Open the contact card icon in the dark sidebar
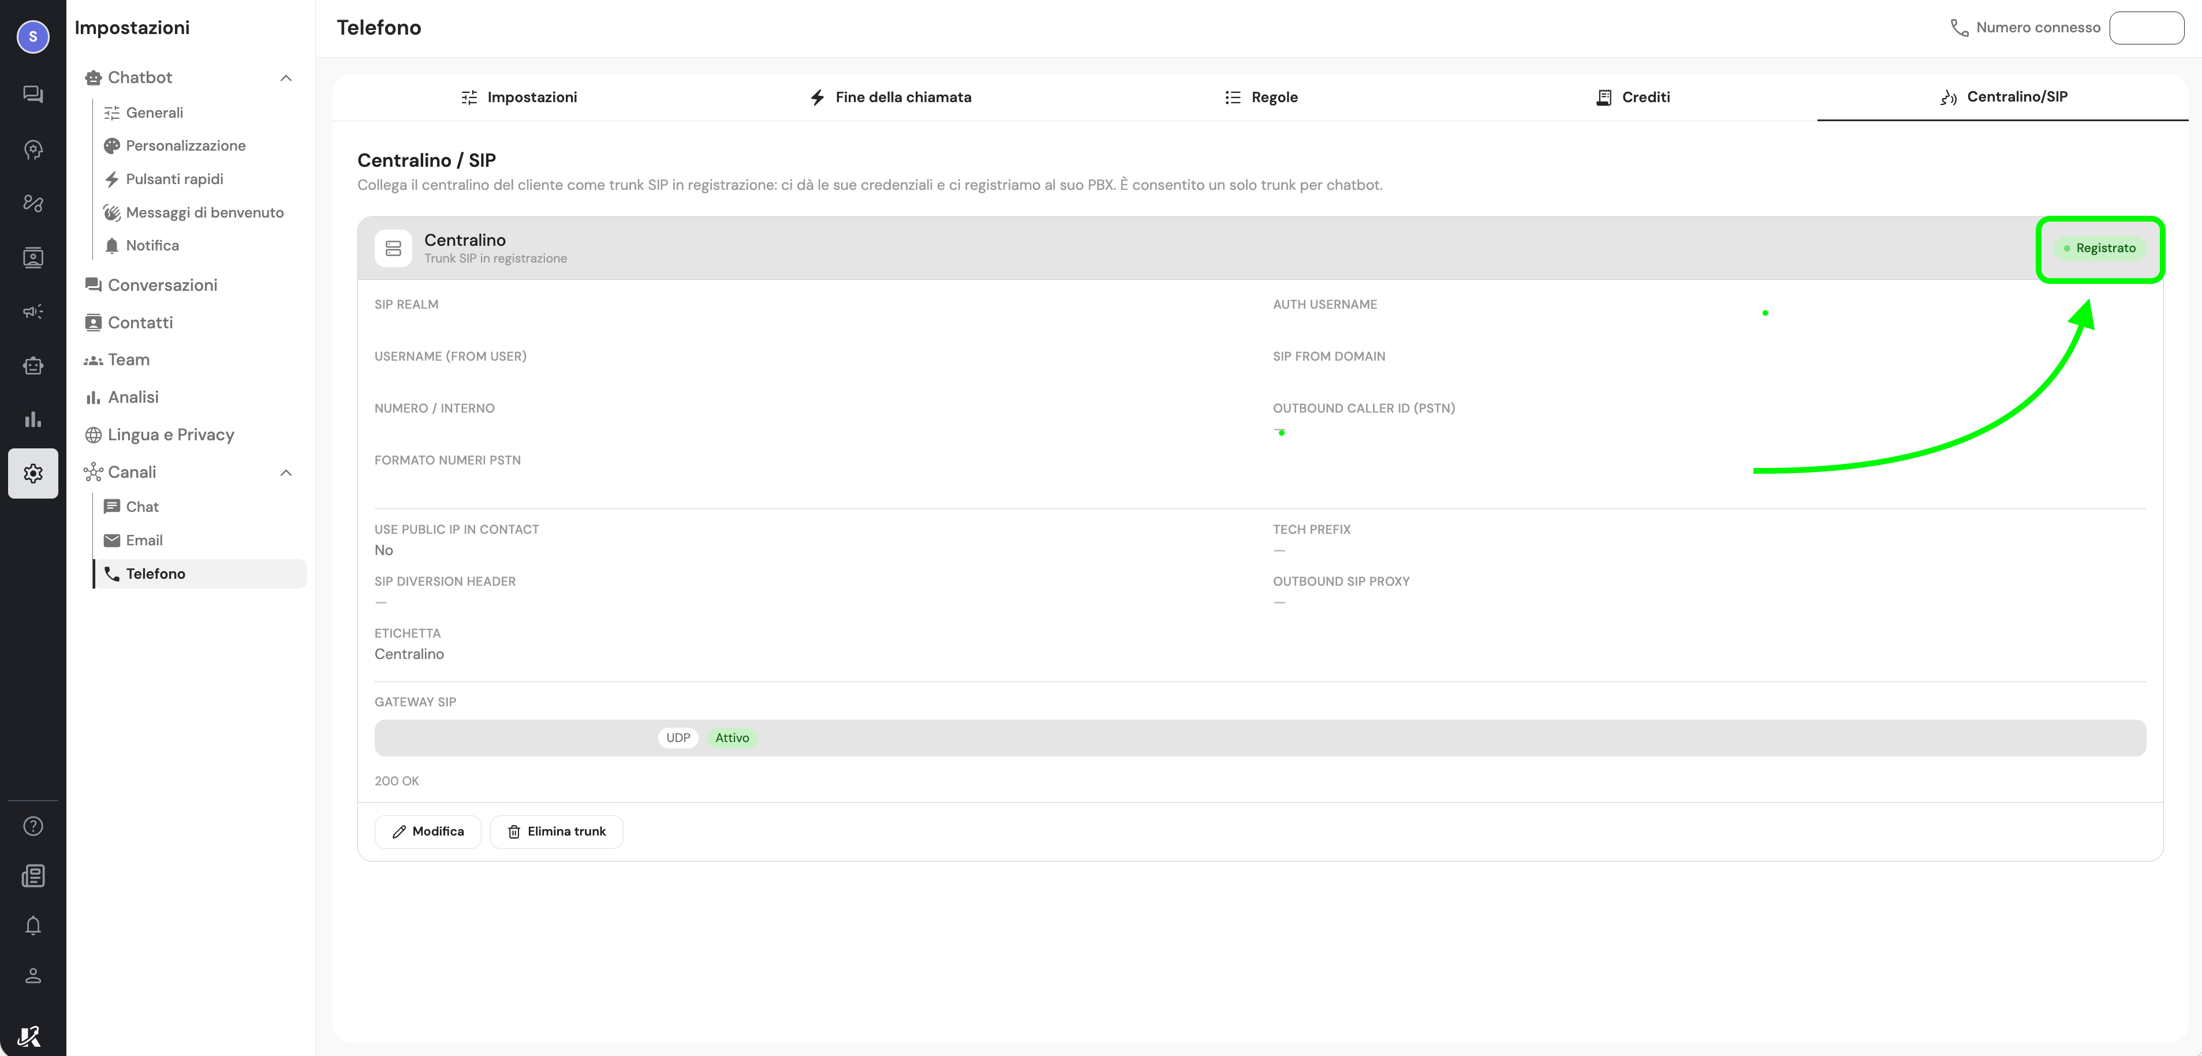The image size is (2202, 1056). [x=32, y=257]
